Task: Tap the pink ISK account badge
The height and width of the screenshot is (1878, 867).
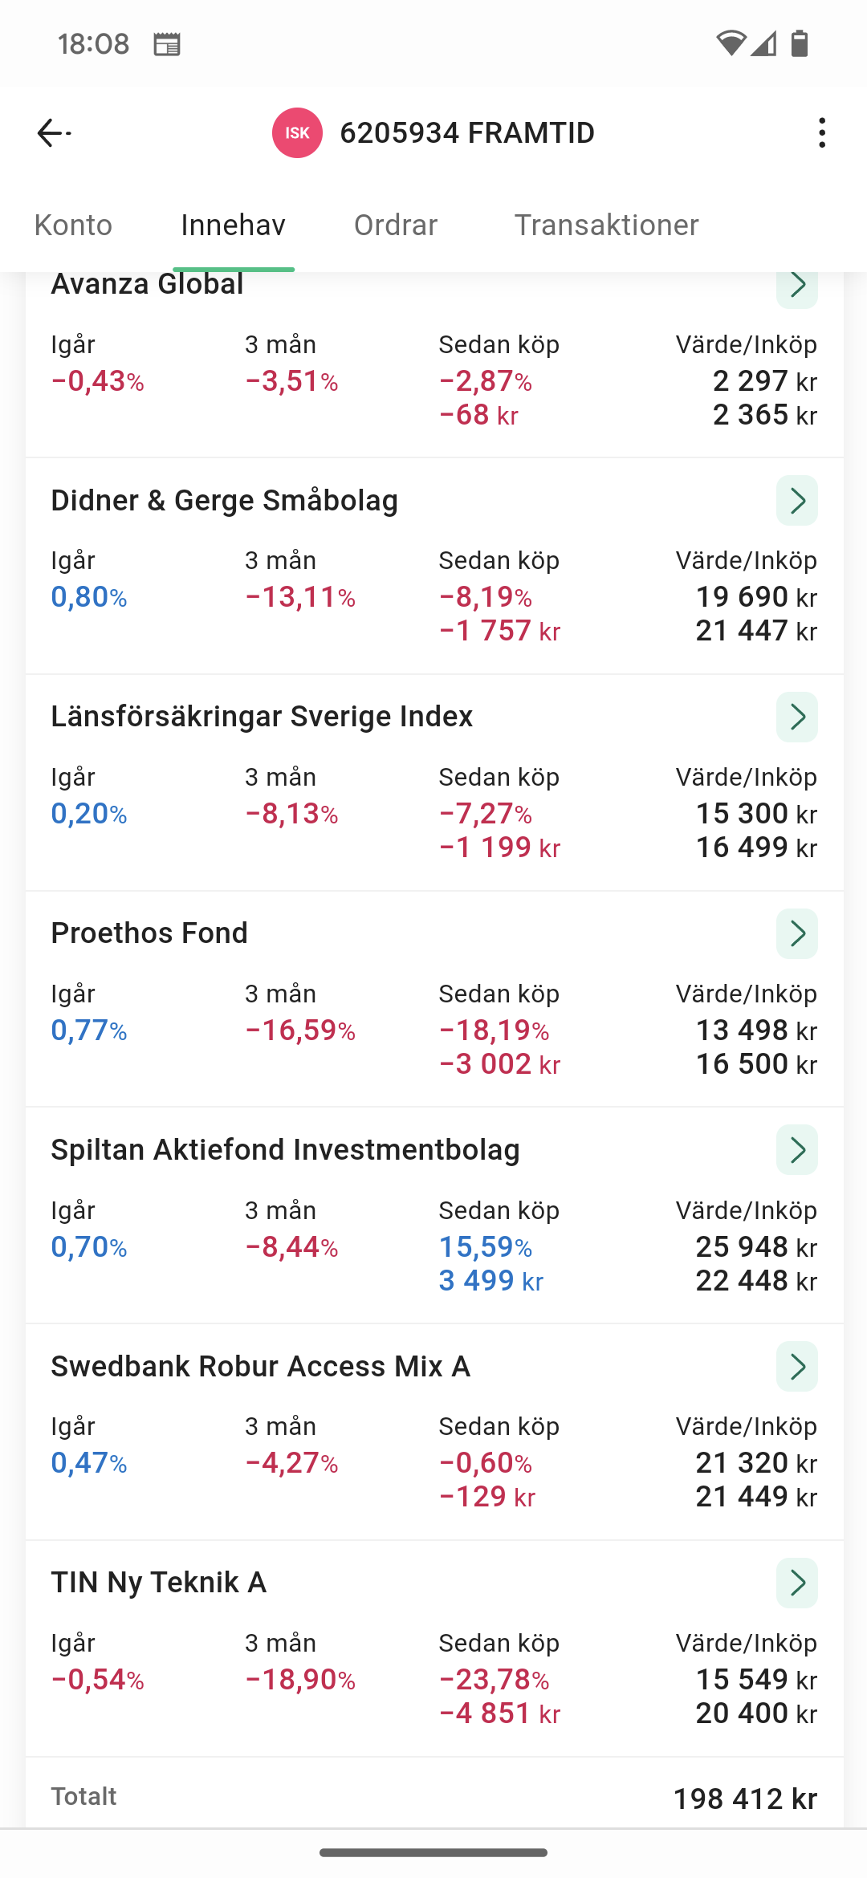Action: (297, 132)
